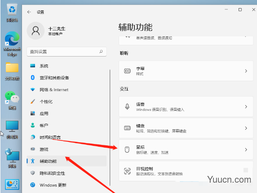Open the user account avatar
This screenshot has height=193, width=257.
coord(35,31)
